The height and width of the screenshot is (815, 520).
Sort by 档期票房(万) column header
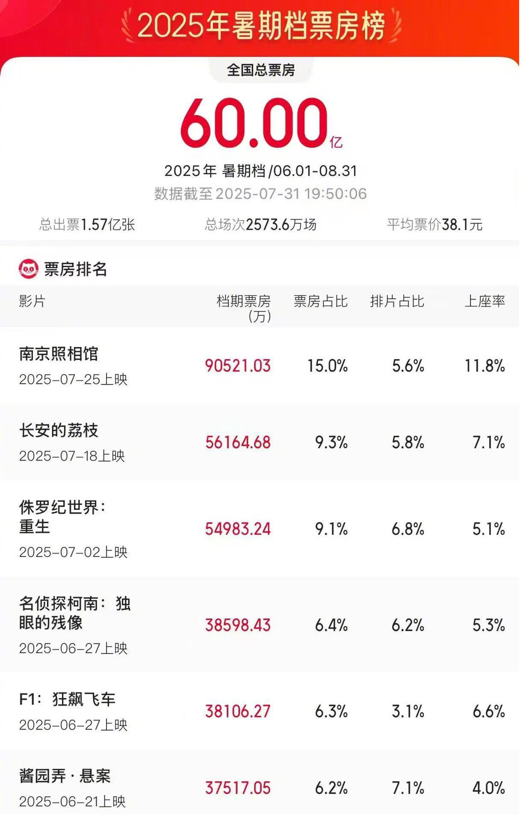point(244,308)
